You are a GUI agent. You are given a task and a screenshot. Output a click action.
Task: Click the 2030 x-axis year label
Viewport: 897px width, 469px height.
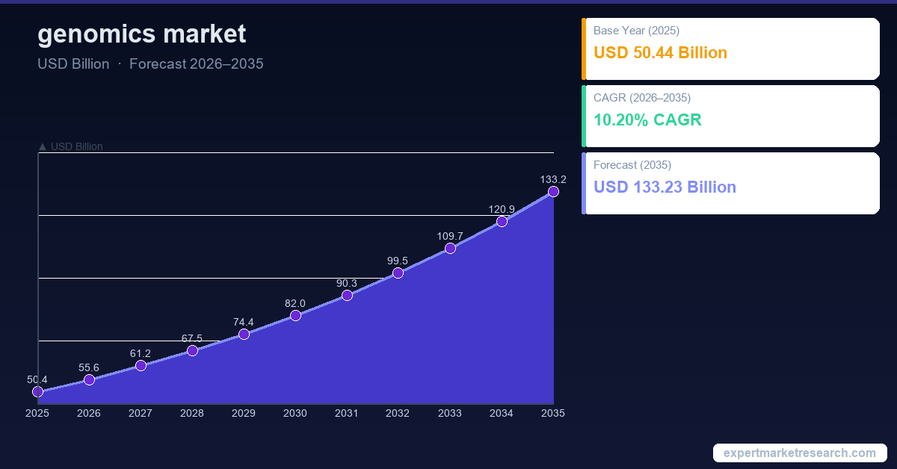point(295,413)
